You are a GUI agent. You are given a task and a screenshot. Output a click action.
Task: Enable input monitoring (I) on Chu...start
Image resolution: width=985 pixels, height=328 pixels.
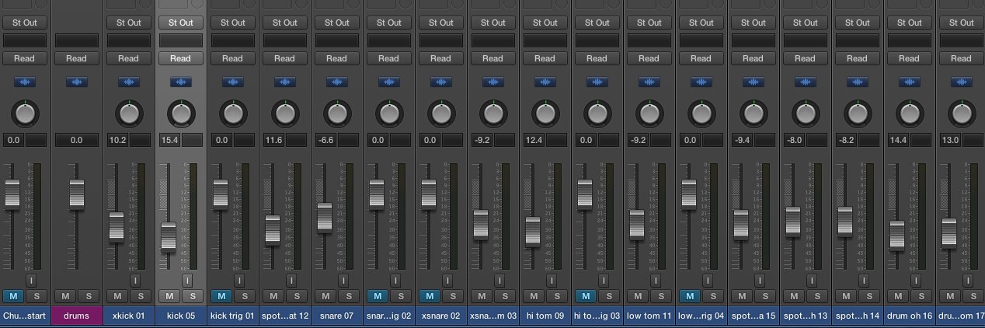pyautogui.click(x=31, y=280)
